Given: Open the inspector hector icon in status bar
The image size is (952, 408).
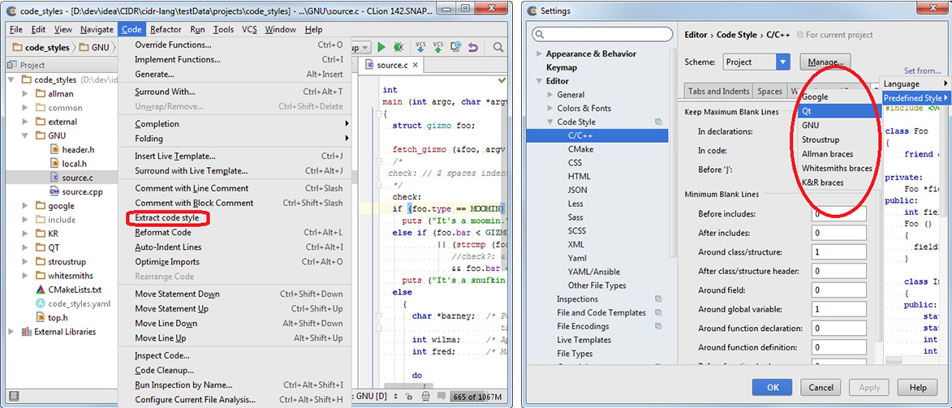Looking at the screenshot, I should (x=426, y=397).
